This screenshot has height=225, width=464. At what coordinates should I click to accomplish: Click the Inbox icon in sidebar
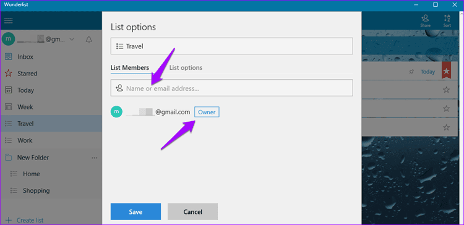click(8, 56)
